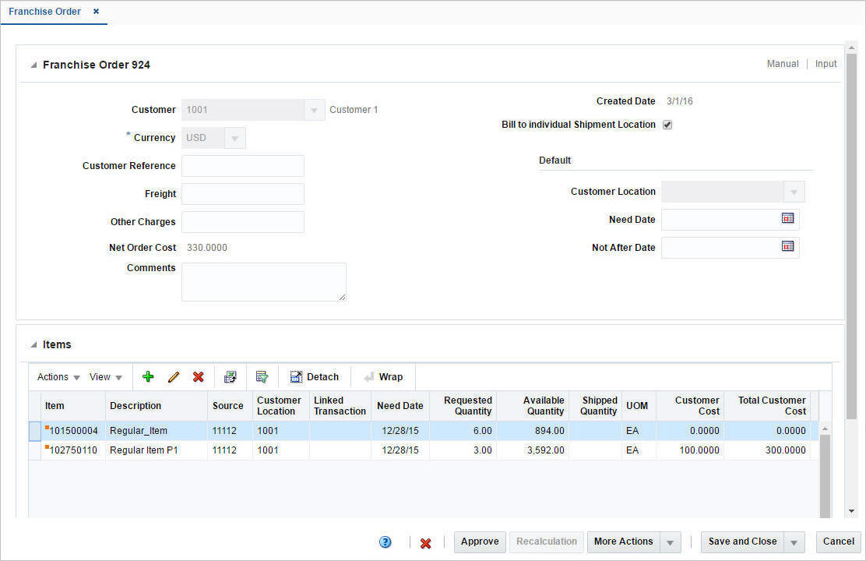
Task: Click the Not After Date input field
Action: click(x=720, y=248)
